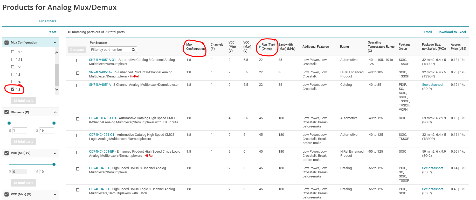The image size is (476, 200).
Task: Toggle the Mux Configuration filter checkbox
Action: pos(7,42)
